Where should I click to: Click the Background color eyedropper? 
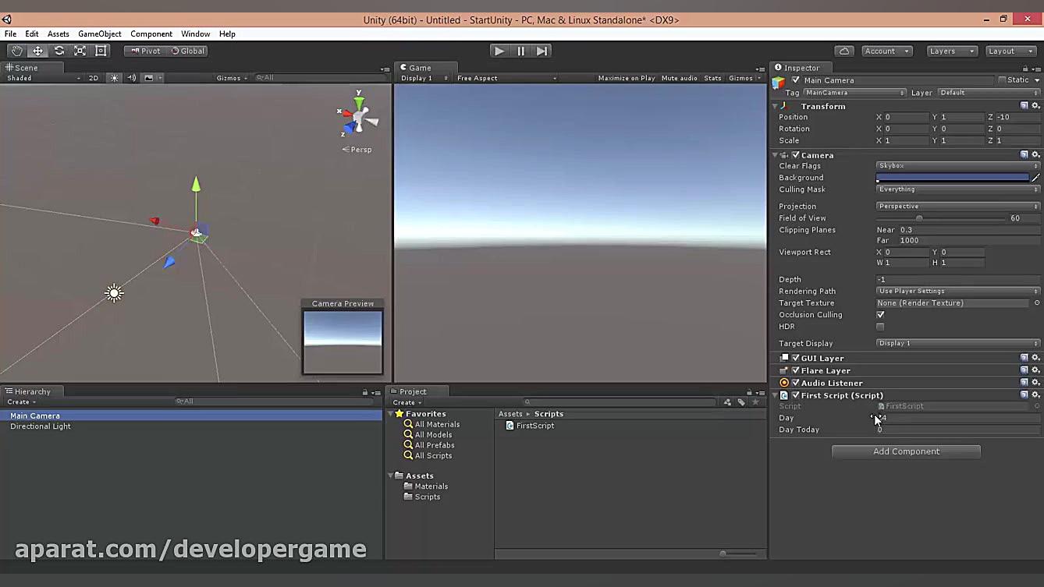1035,178
